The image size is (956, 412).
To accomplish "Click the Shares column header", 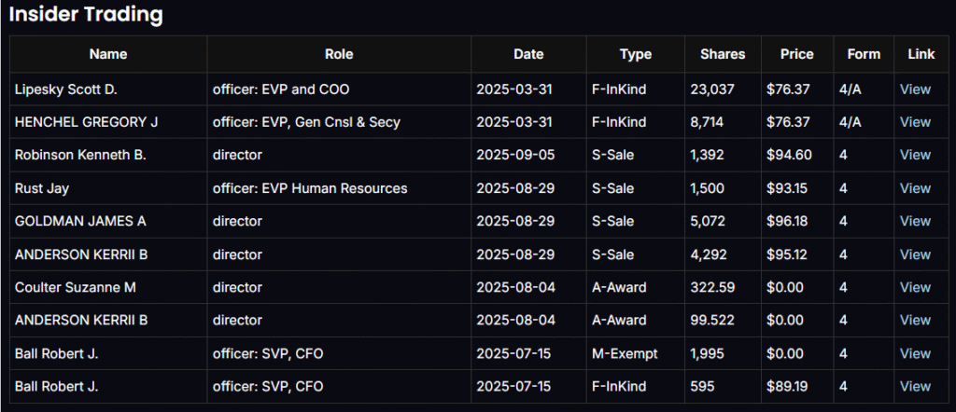I will click(x=723, y=54).
